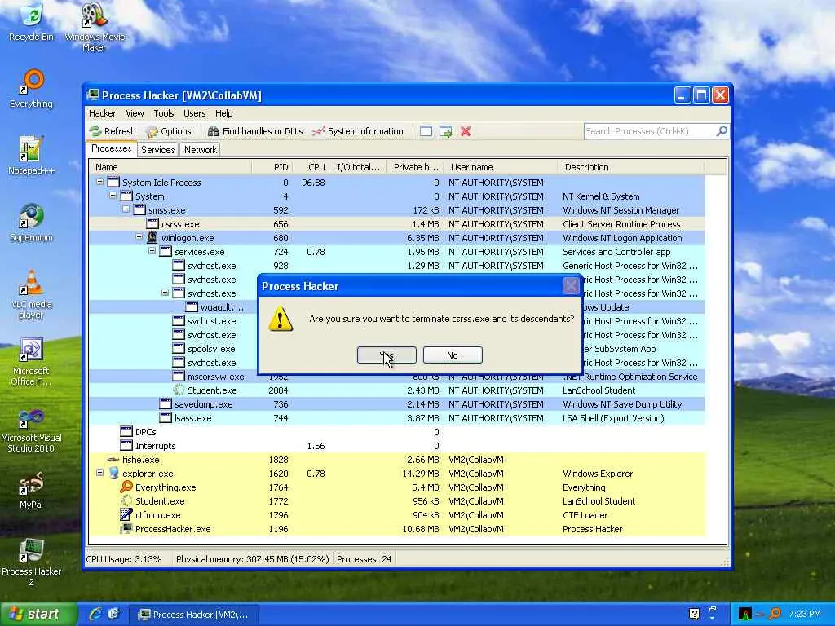Viewport: 835px width, 626px height.
Task: Open VLC media player desktop shortcut
Action: (32, 294)
